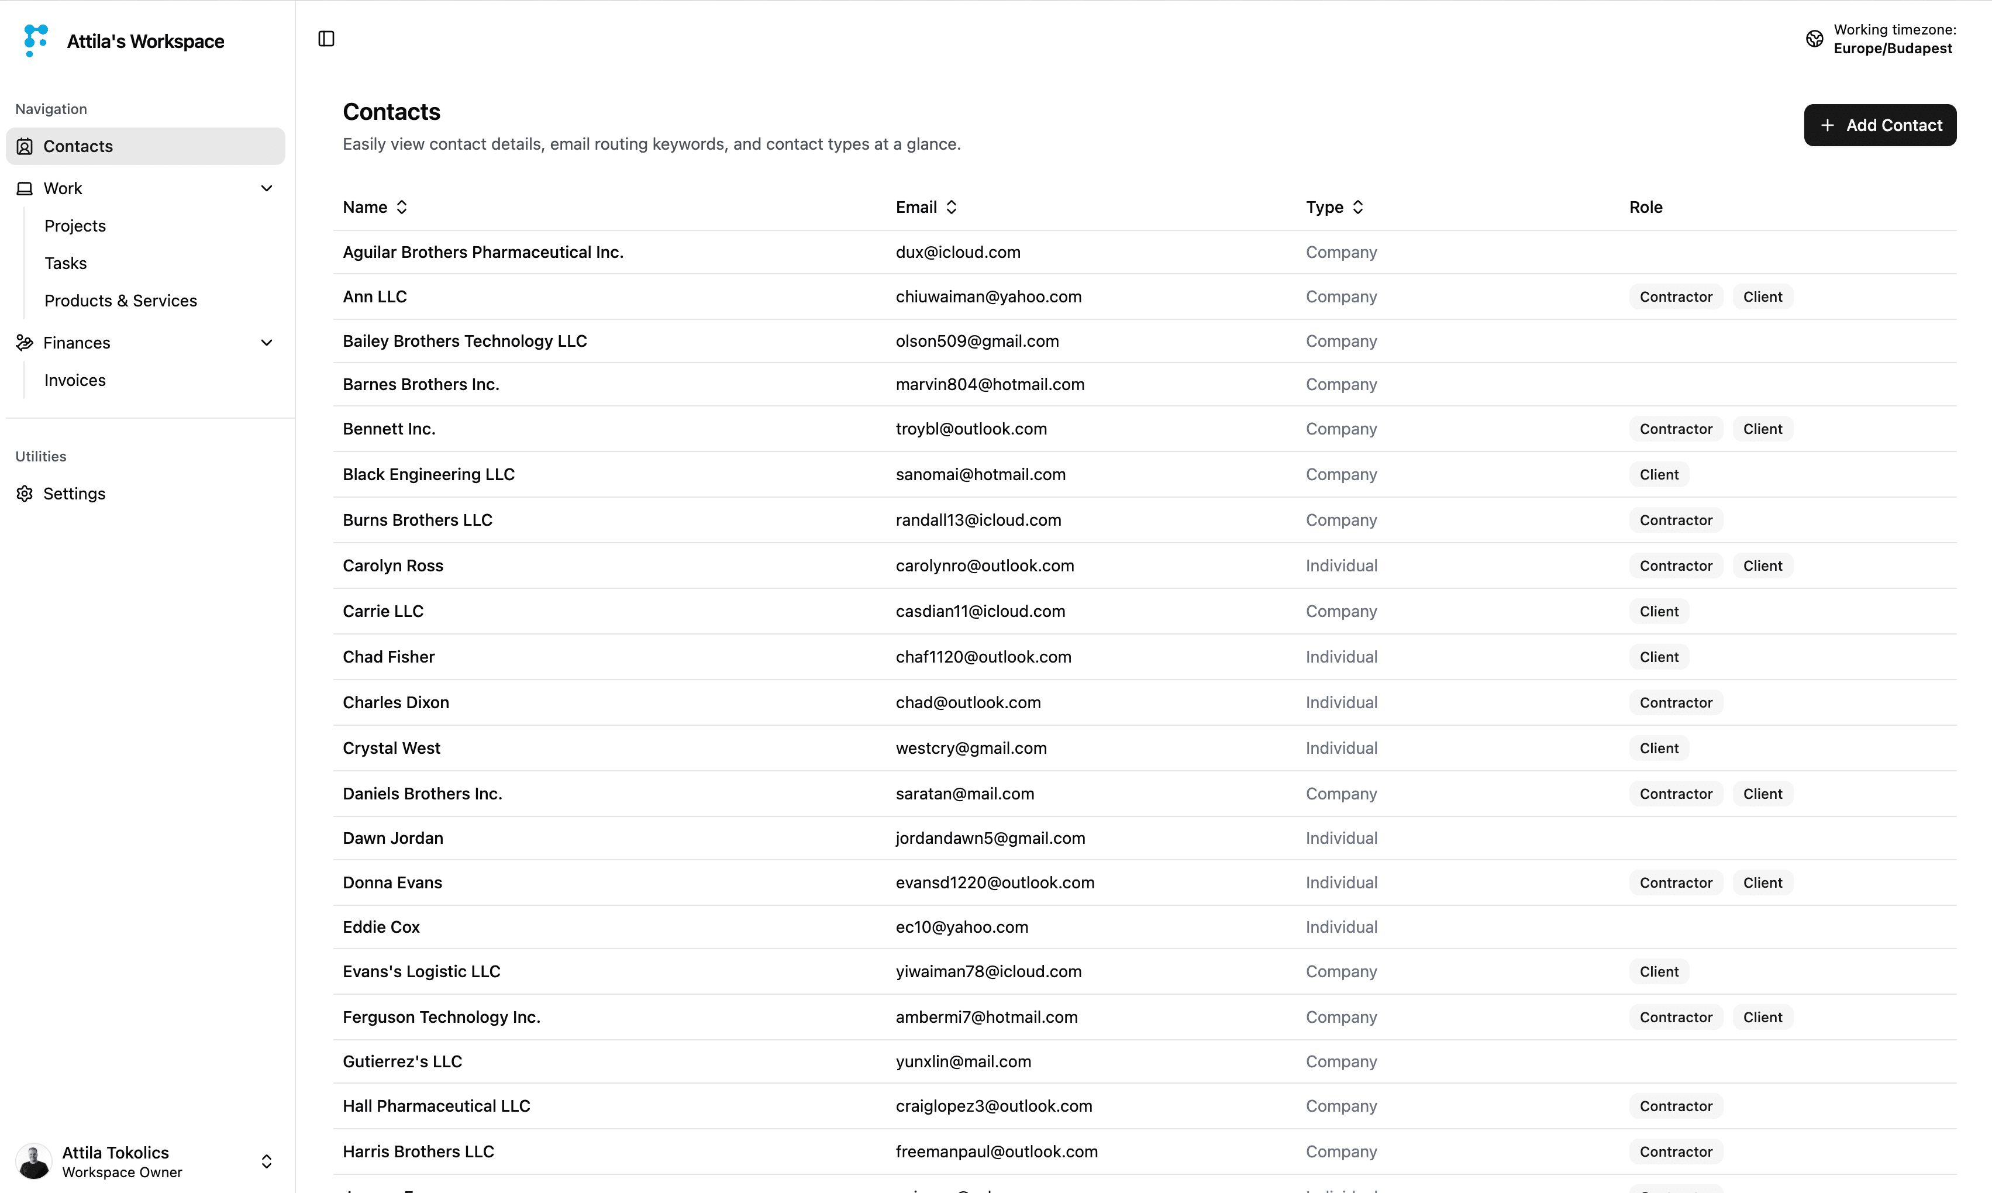Open Products & Services in sidebar
The image size is (1992, 1193).
120,300
